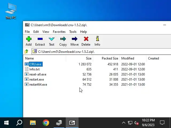
Task: Click the muted volume tray icon
Action: point(137,123)
